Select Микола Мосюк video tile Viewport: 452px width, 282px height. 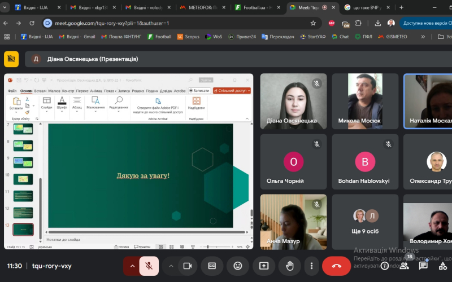[365, 102]
